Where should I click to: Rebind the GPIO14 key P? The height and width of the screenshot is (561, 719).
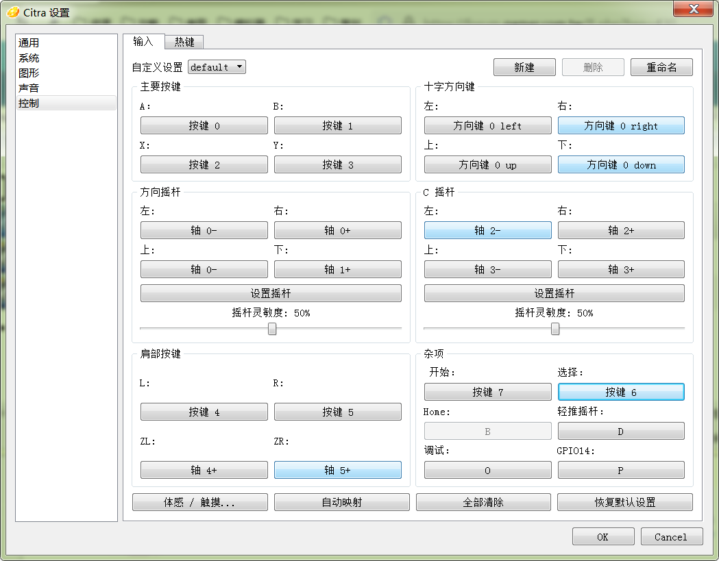(x=621, y=470)
